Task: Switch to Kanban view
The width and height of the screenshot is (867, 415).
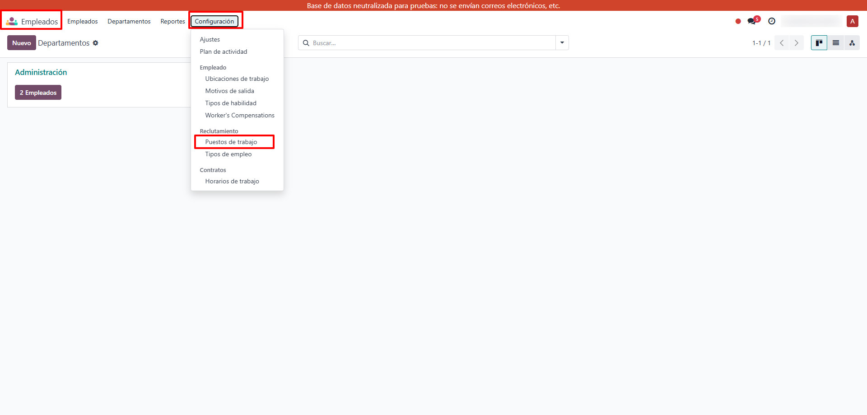Action: [x=819, y=43]
